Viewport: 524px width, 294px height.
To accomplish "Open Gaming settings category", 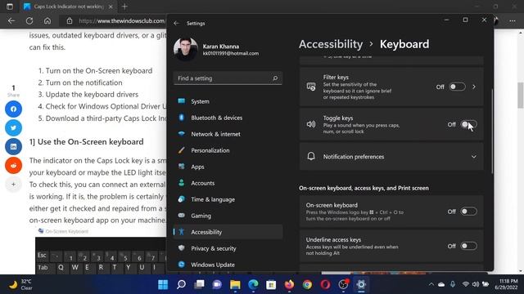I will [x=228, y=216].
